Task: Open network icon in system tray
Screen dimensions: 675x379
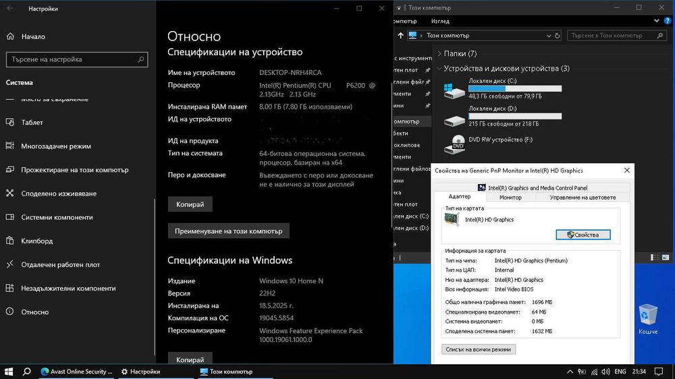Action: click(x=594, y=372)
